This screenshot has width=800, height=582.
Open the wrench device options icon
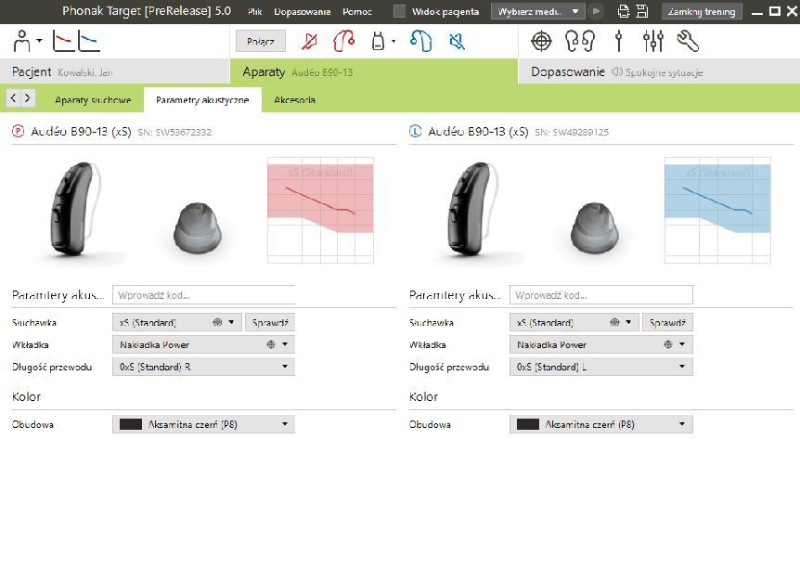688,42
